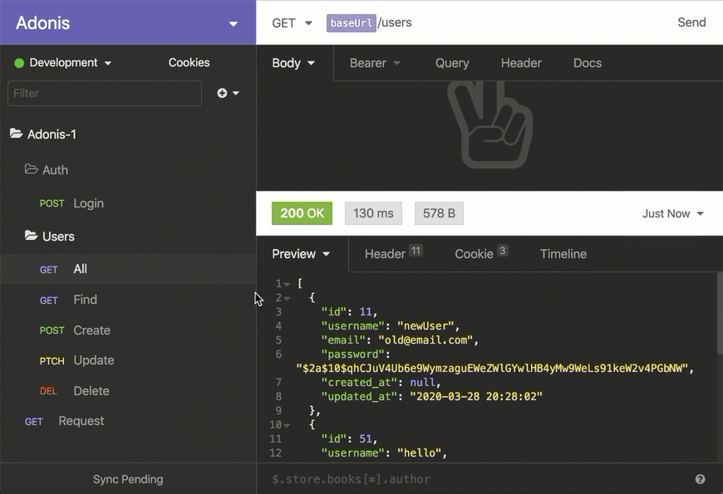Click the baseUrl environment variable tag
Viewport: 723px width, 494px height.
tap(351, 23)
